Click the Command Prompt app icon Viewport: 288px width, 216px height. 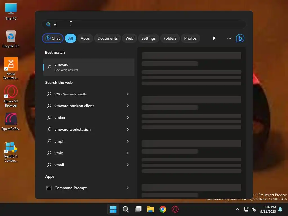(x=49, y=188)
